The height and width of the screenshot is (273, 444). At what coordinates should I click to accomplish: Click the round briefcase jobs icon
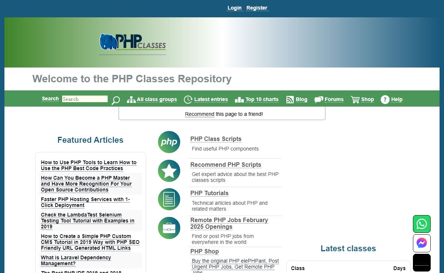point(169,228)
